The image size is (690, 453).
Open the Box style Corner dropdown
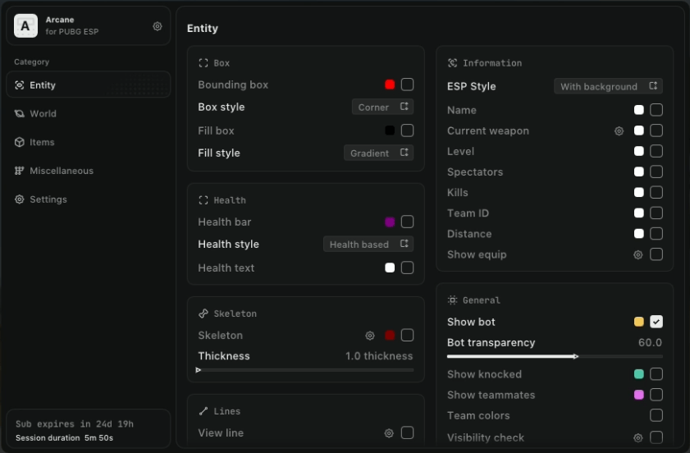pyautogui.click(x=382, y=107)
